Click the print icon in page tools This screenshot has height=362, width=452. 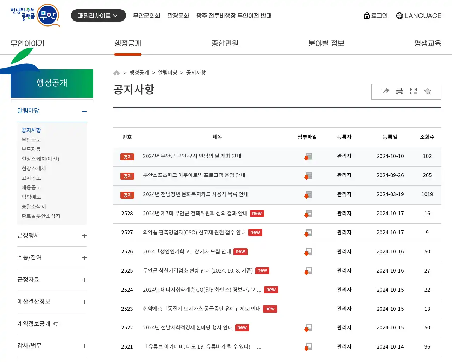399,92
